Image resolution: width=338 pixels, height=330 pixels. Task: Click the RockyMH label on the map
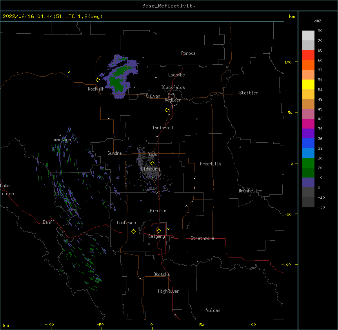(x=96, y=89)
